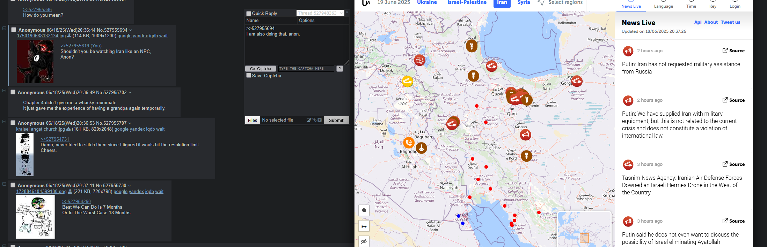Check the box for post No.527955730
767x247 pixels.
pos(13,185)
